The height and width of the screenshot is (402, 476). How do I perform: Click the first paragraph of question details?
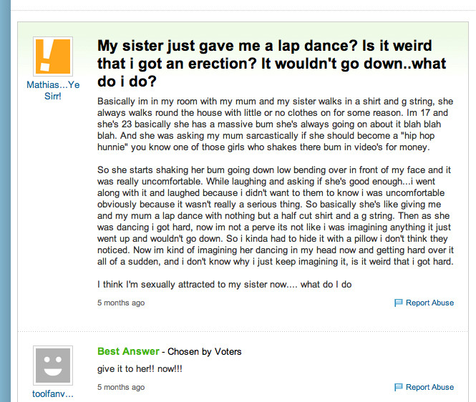(x=276, y=124)
